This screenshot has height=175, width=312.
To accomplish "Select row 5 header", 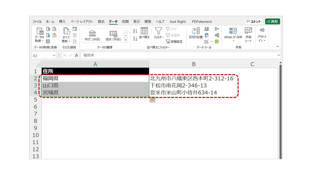I will tap(36, 100).
